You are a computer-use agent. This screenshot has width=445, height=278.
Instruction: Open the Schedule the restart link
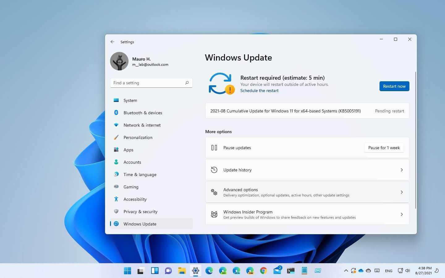coord(259,91)
